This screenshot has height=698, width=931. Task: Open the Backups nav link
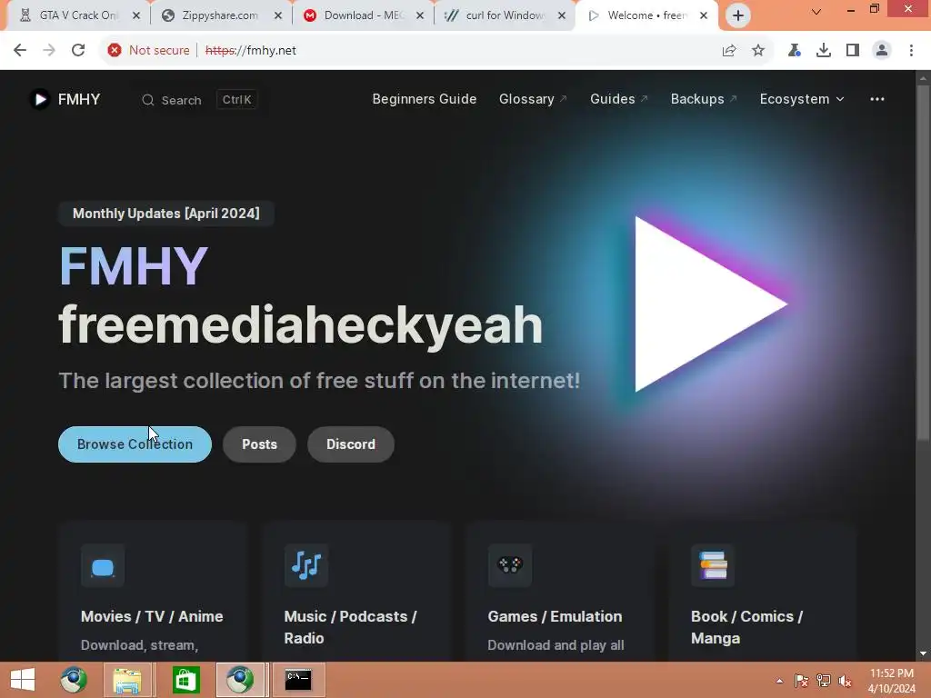pos(704,99)
